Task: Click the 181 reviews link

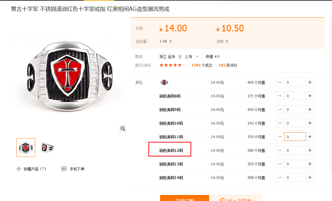Action: point(228,65)
